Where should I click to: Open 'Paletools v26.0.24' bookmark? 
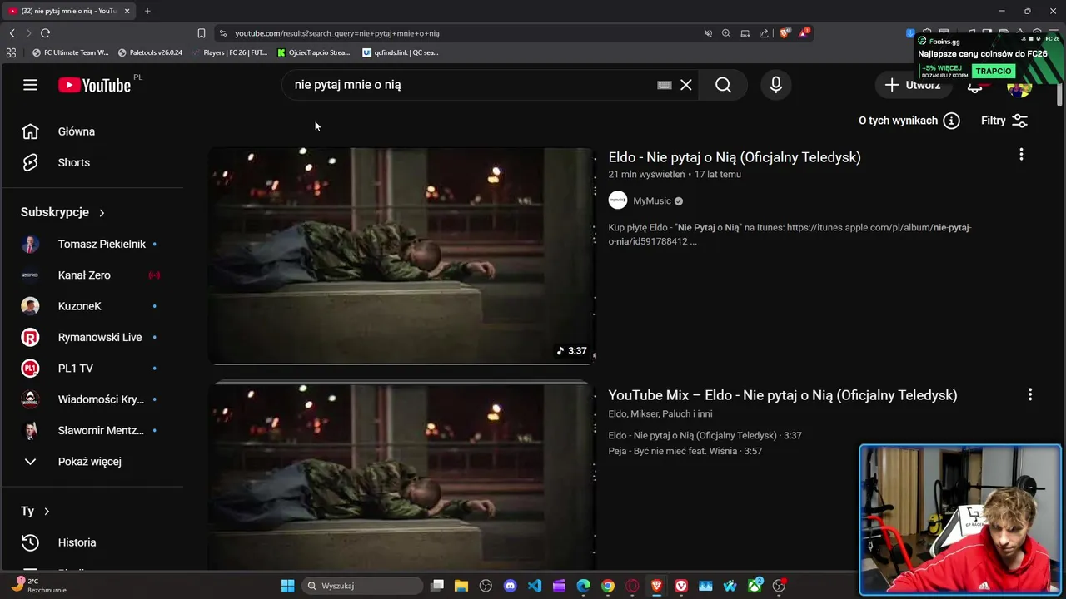[150, 52]
